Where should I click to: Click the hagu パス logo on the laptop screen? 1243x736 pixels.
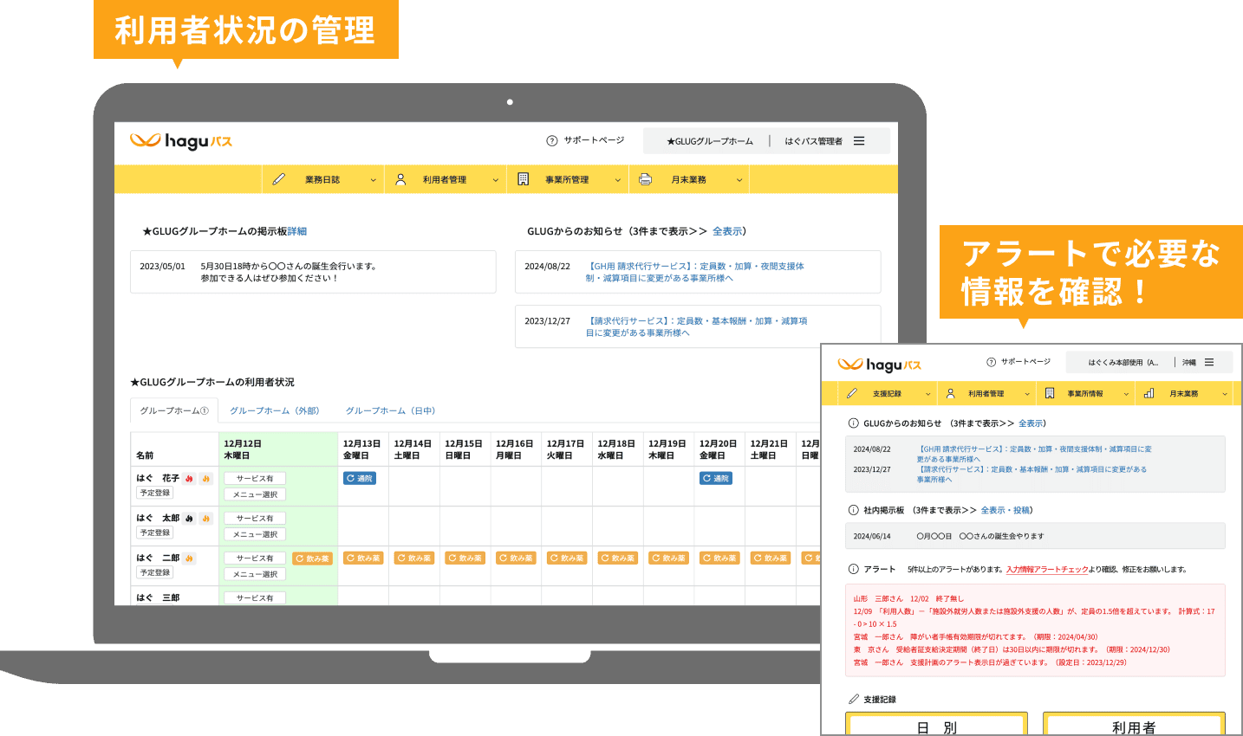(x=181, y=141)
